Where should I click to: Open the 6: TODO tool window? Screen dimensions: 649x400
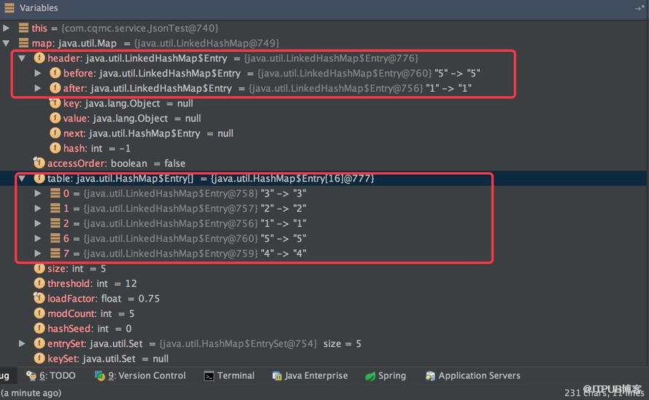[50, 376]
